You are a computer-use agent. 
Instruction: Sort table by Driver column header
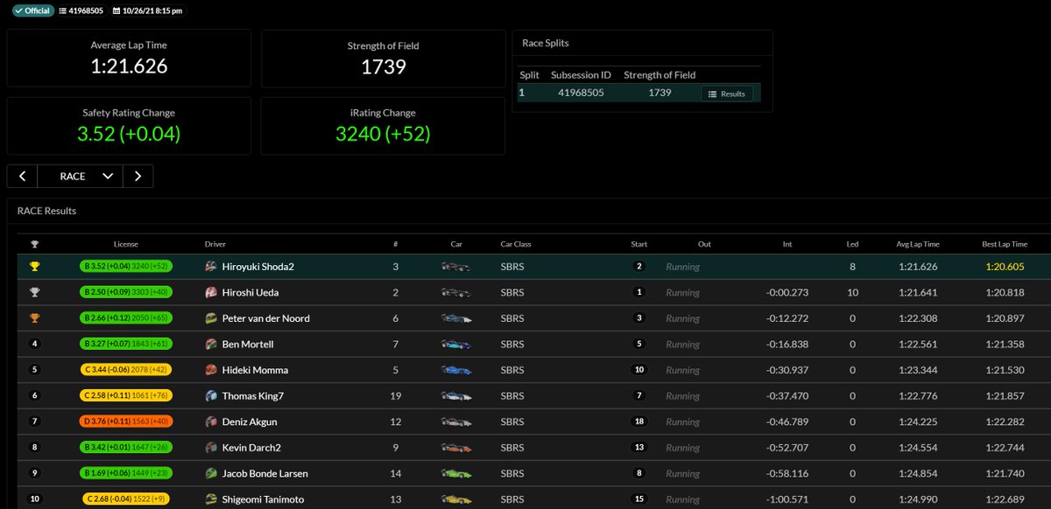point(215,245)
